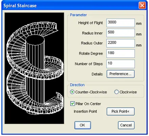Click the Radius Outer label

92,43
